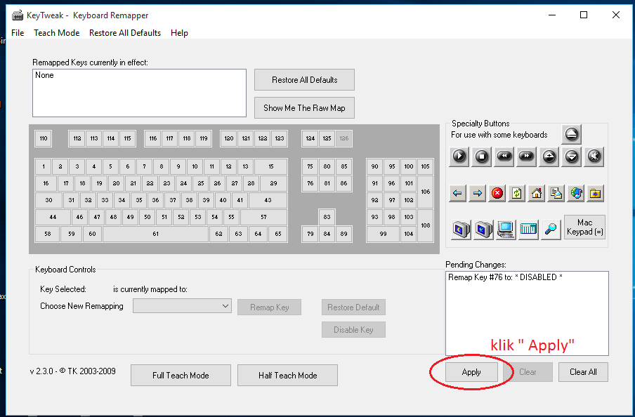Select pending change 'Remap Key #76 to: * DISABLED *'

[505, 277]
